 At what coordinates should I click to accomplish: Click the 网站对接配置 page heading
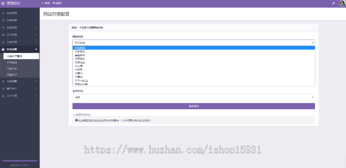pyautogui.click(x=57, y=14)
